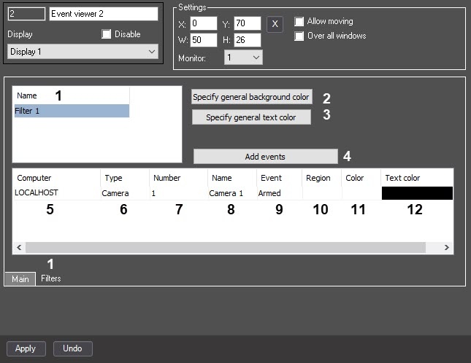Open the Display 1 dropdown

(83, 52)
